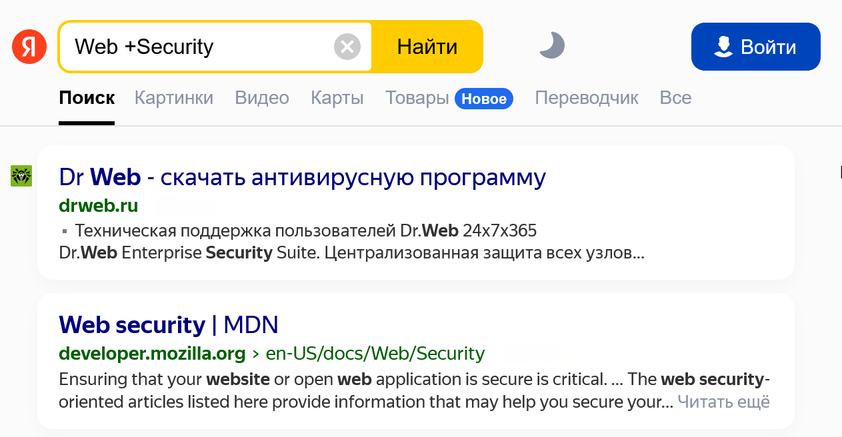Click into the search text field
The width and height of the screenshot is (842, 437).
coord(200,47)
